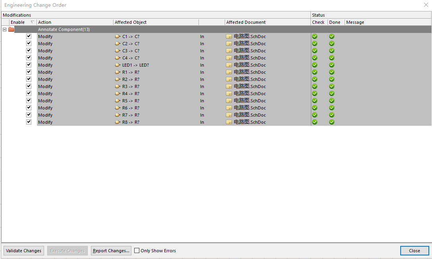Image resolution: width=432 pixels, height=259 pixels.
Task: Click Done status icon for R5 row
Action: tap(332, 101)
